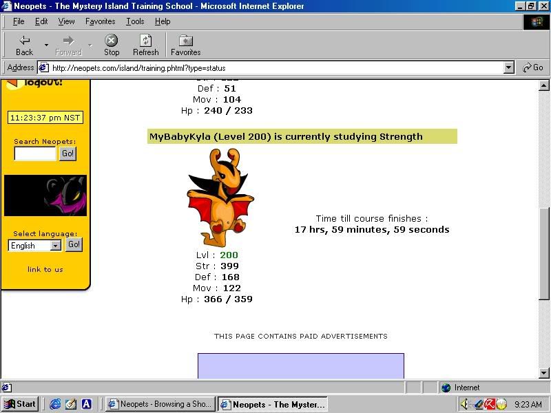Click the status bar page icon
Image resolution: width=551 pixels, height=413 pixels.
[x=6, y=388]
